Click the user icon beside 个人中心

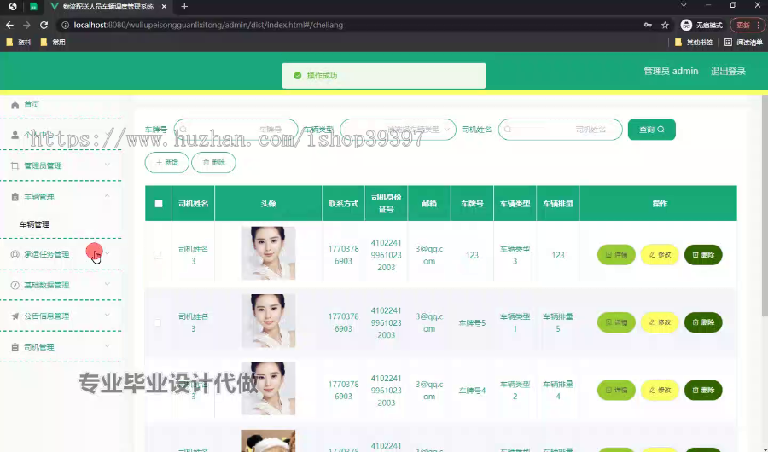pyautogui.click(x=15, y=135)
